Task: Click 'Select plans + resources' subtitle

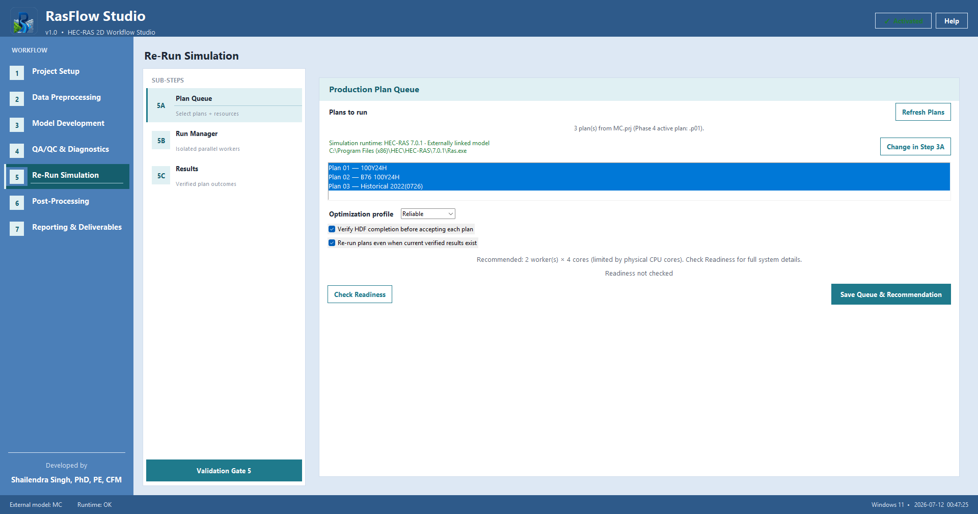Action: tap(207, 114)
